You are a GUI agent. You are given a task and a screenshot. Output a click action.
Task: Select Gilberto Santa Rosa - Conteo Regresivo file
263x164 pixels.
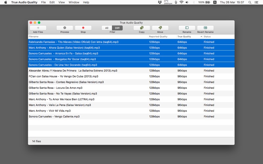coord(131,82)
